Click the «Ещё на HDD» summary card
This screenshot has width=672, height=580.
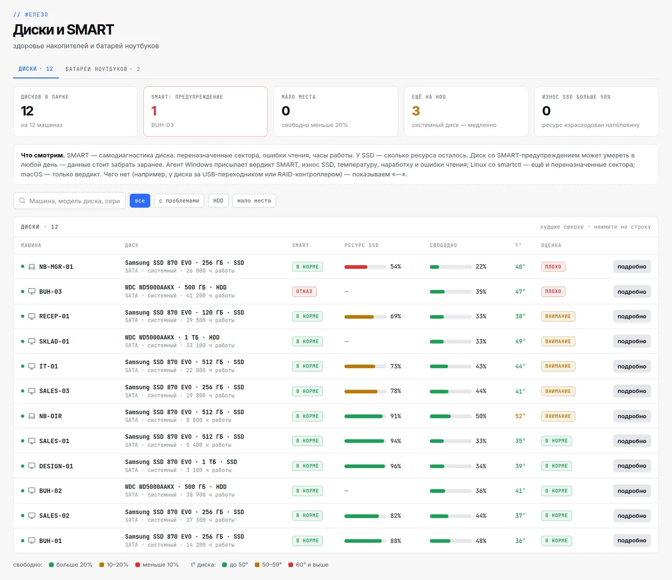coord(466,111)
